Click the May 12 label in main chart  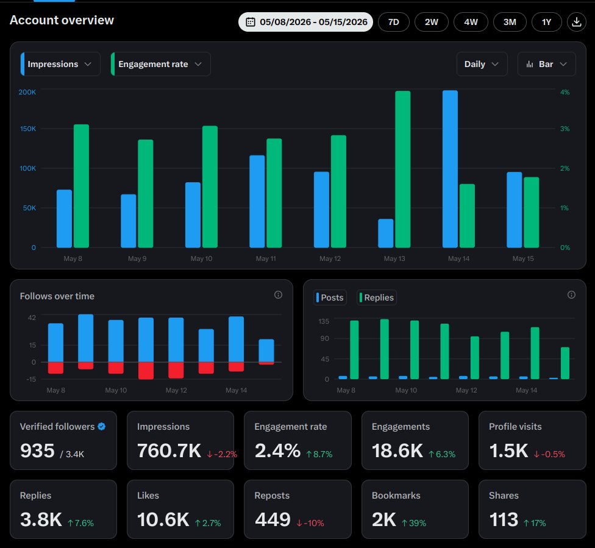[x=330, y=258]
